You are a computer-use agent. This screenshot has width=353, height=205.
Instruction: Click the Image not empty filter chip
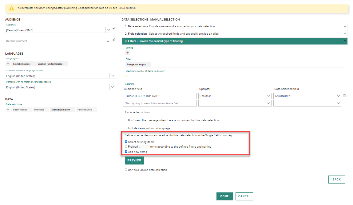coord(137,64)
